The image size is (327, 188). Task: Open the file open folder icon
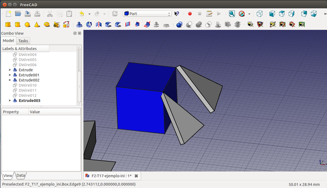[18, 14]
